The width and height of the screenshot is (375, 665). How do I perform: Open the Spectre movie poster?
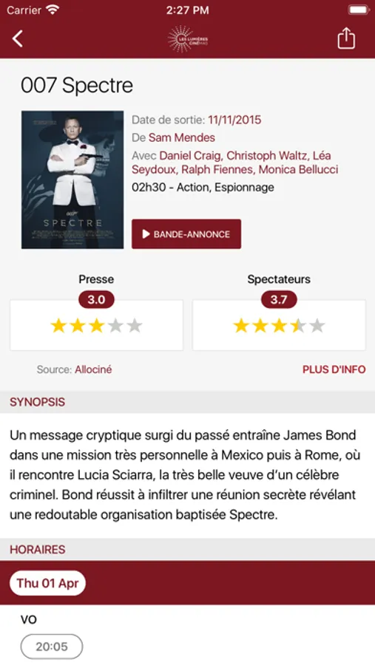click(72, 180)
